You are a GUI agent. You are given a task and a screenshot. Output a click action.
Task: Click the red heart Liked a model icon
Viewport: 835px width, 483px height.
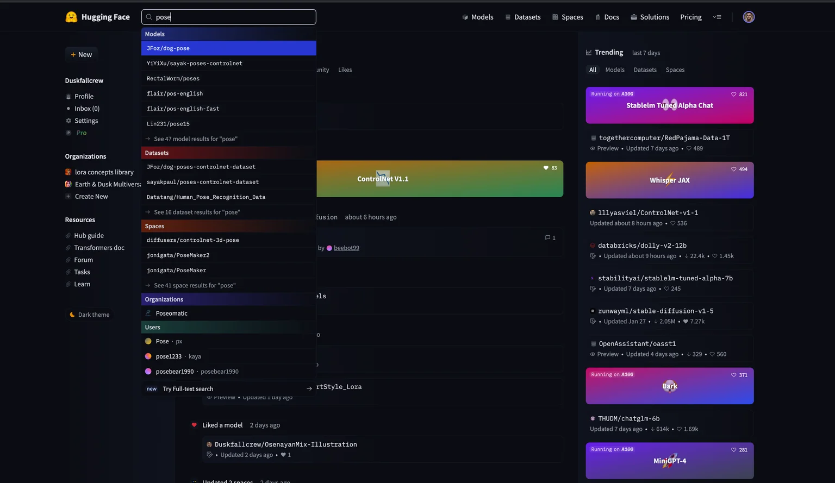click(x=194, y=425)
